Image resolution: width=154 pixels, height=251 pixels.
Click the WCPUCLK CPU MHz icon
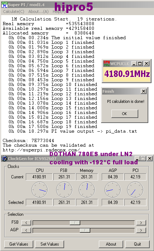click(x=106, y=64)
